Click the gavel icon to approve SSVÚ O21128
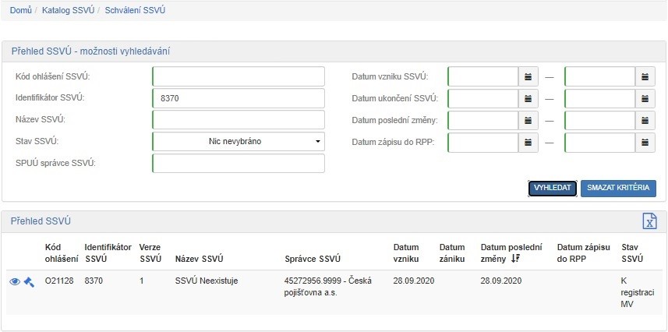668x332 pixels. (28, 281)
